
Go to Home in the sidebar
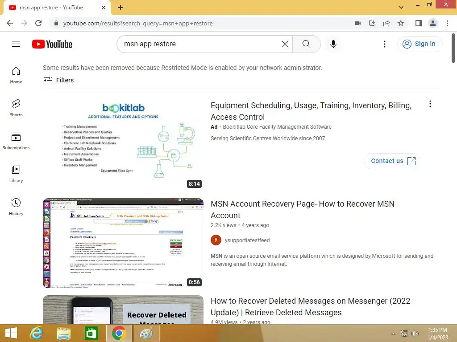click(16, 75)
